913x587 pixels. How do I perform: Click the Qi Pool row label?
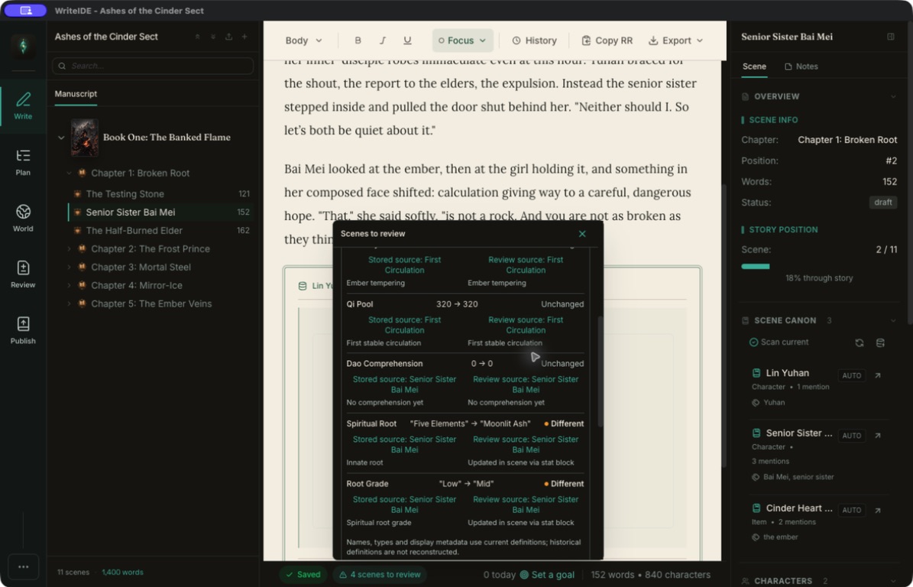coord(360,304)
